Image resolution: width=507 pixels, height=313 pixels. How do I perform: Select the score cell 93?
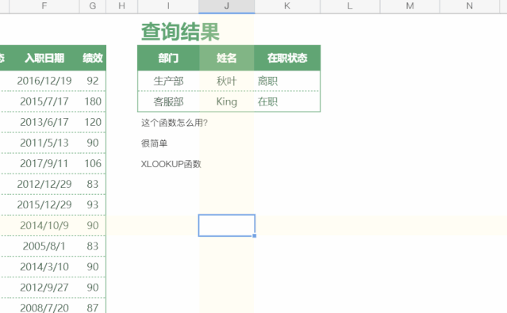93,204
